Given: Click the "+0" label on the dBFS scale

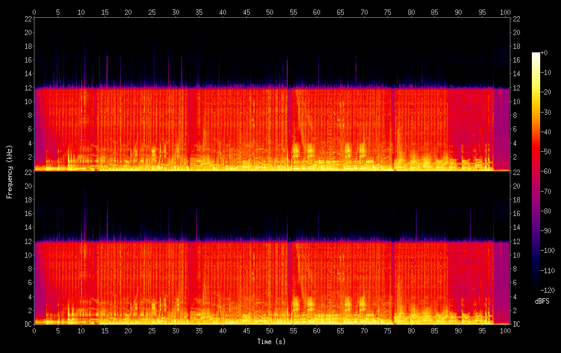Looking at the screenshot, I should pyautogui.click(x=544, y=53).
